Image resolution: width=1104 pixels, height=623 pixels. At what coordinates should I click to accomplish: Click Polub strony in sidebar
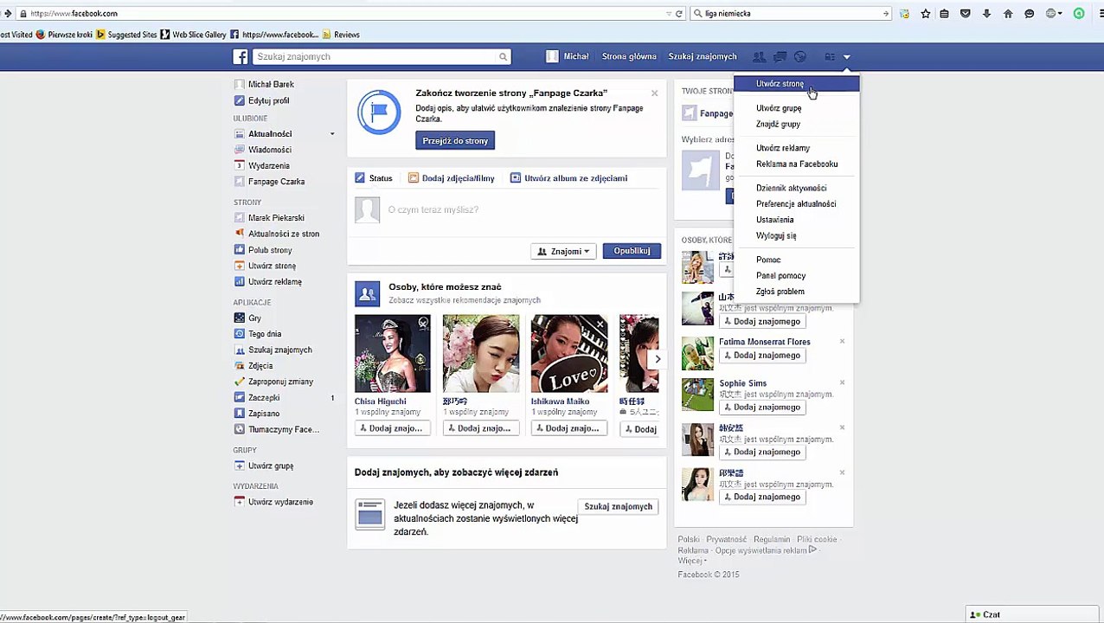pyautogui.click(x=270, y=250)
